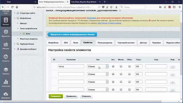This screenshot has height=103, width=183.
Task: Open type dropdown for Автор property
Action: click(98, 66)
